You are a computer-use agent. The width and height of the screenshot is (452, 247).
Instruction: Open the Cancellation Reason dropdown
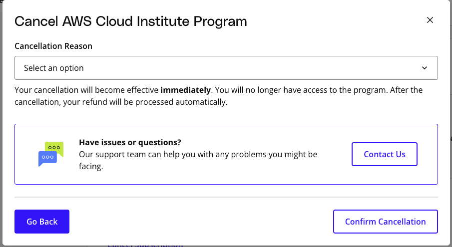[x=226, y=68]
